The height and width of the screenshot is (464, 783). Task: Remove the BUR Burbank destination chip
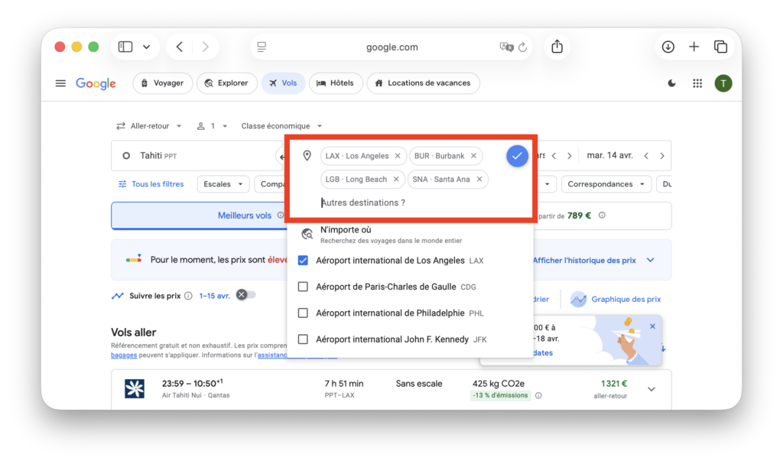[x=473, y=156]
